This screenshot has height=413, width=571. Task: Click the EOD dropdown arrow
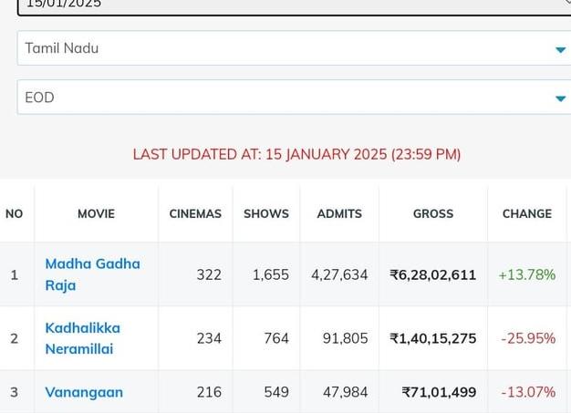pos(560,98)
